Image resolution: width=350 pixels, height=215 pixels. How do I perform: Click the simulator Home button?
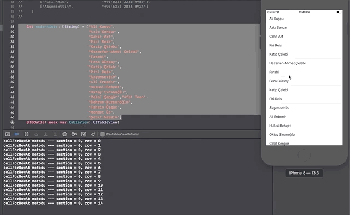304,155
